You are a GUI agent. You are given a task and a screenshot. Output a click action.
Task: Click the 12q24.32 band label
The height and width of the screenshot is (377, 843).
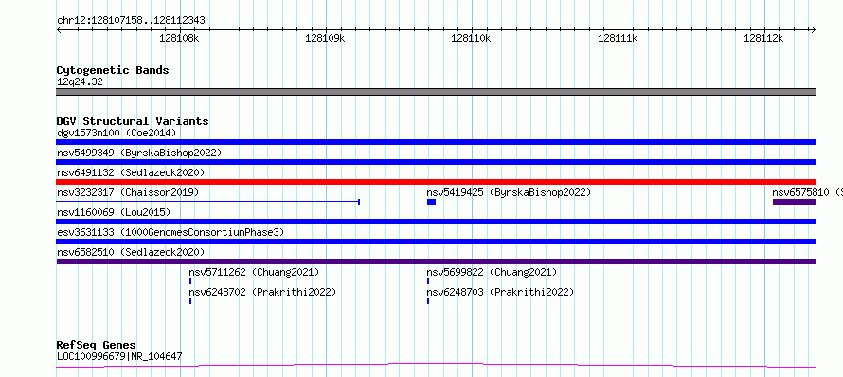(80, 82)
